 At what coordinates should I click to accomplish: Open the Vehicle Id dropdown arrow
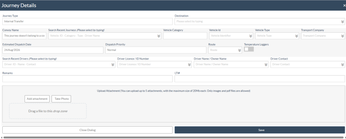click(251, 36)
